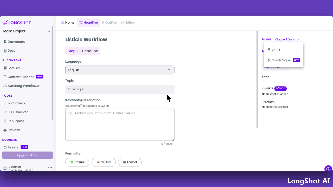Toggle the Model dropdown showing Claude 3 Opus

coord(288,39)
